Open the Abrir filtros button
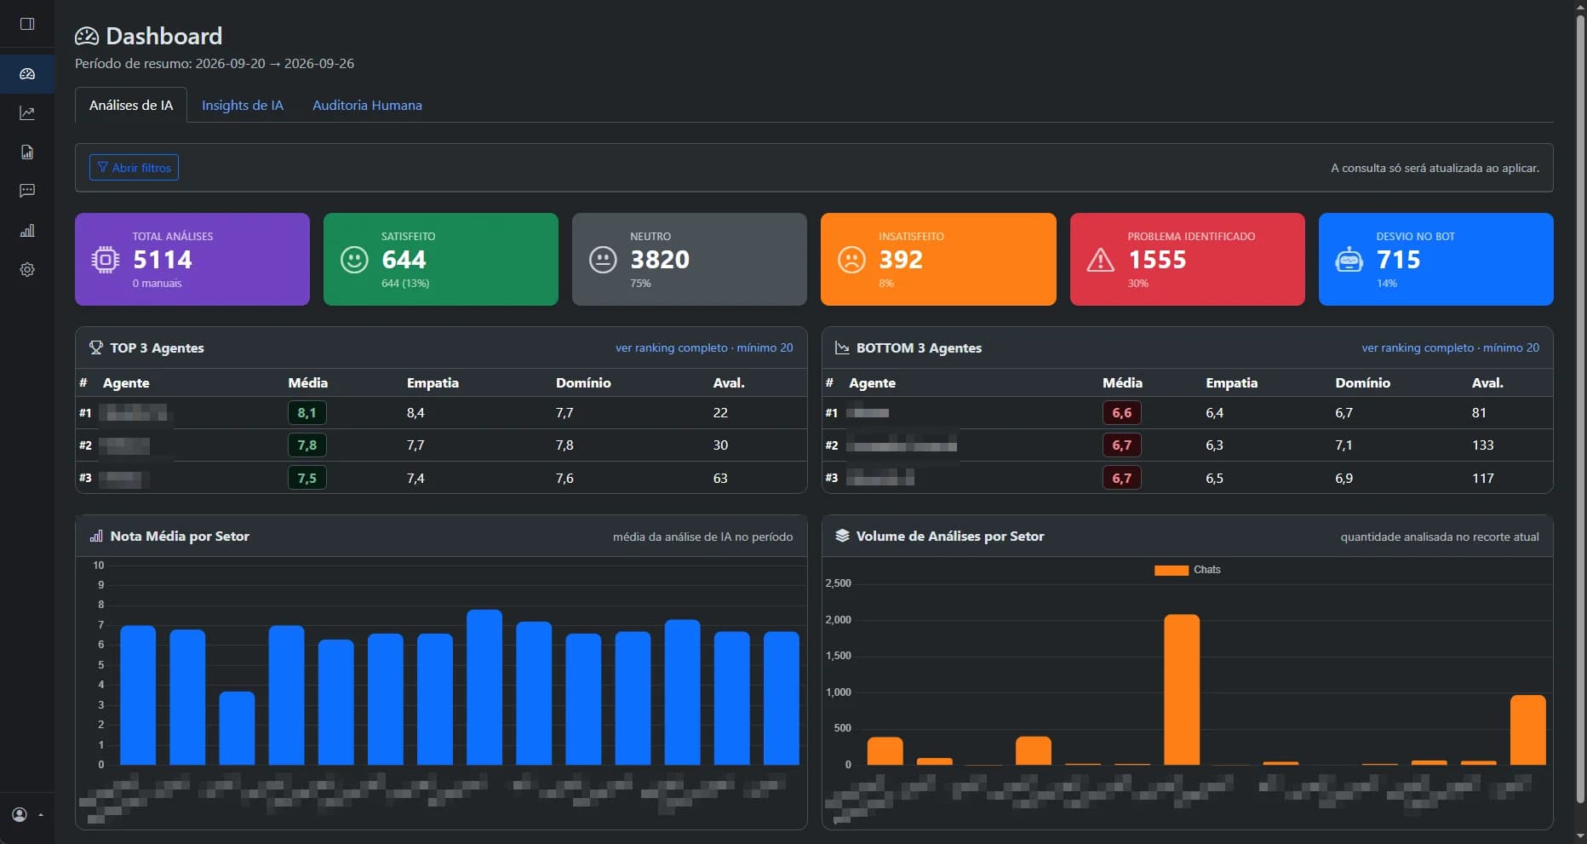 click(134, 168)
